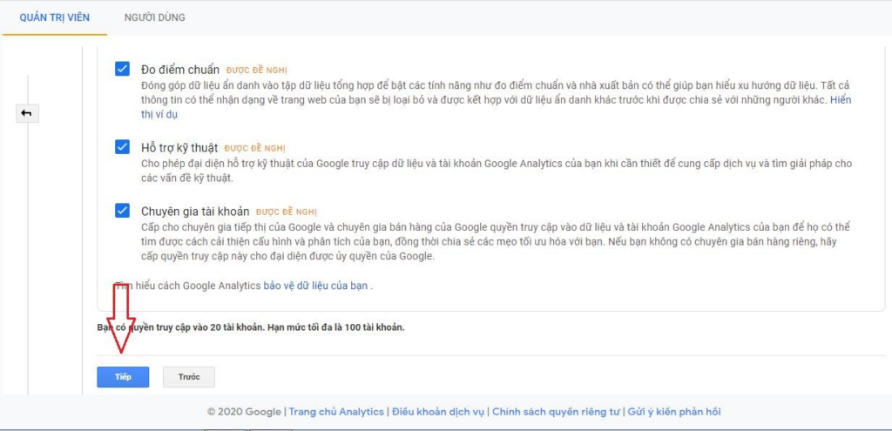
Task: Open the NGƯỜI DÙNG tab
Action: pyautogui.click(x=154, y=17)
